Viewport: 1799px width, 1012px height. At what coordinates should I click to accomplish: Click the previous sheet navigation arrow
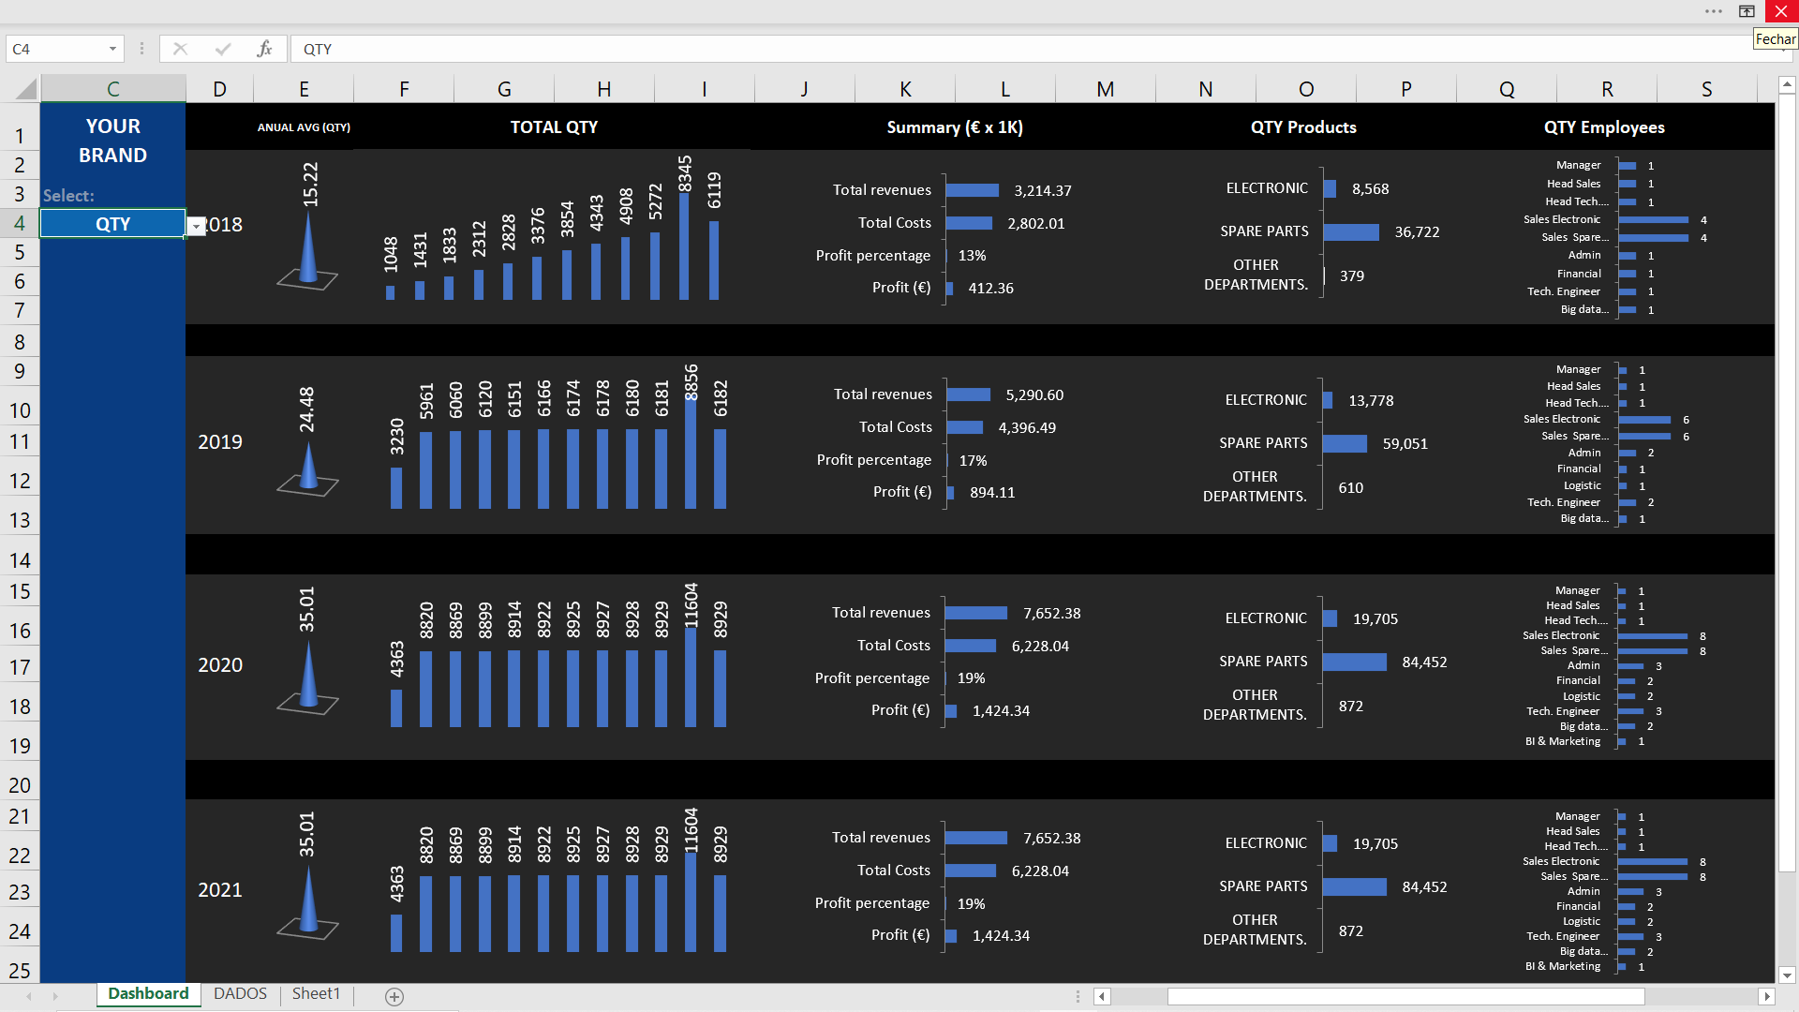[x=29, y=996]
